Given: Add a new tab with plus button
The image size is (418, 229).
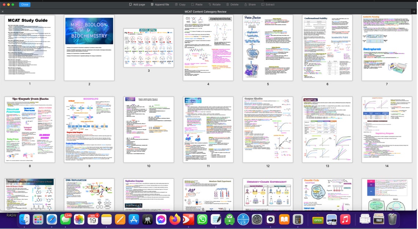Looking at the screenshot, I should point(414,11).
